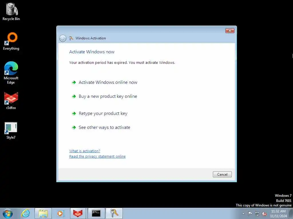
Task: Click the muted volume tray icon
Action: coord(264,214)
